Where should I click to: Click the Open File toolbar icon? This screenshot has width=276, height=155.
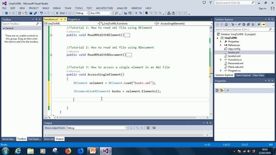pos(26,13)
